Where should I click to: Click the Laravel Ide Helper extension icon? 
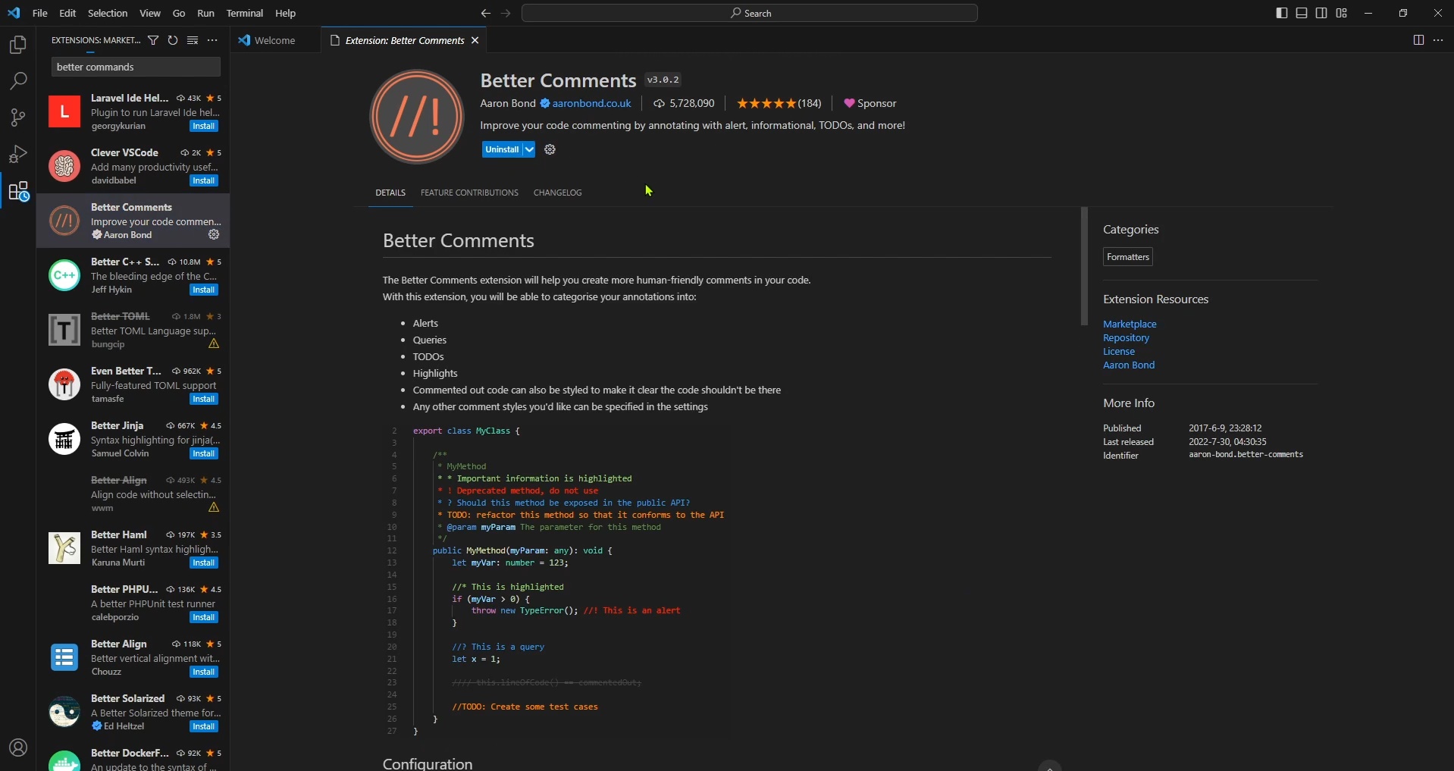[x=64, y=111]
